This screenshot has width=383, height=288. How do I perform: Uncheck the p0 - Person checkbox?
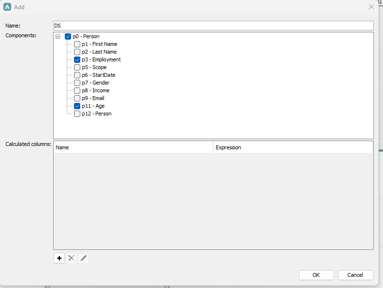68,36
